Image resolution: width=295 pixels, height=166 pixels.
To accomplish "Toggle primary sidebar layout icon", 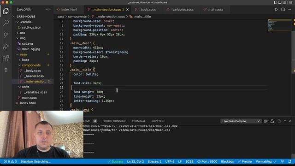I will [x=275, y=2].
